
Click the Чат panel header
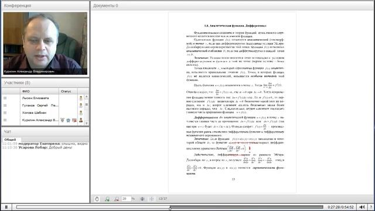pos(45,131)
